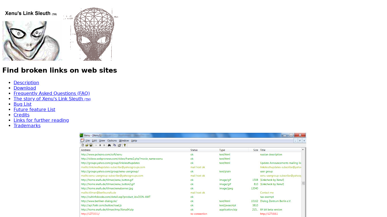Select row http://www.polezno.com/soft/xenu
This screenshot has width=387, height=217.
click(x=101, y=155)
